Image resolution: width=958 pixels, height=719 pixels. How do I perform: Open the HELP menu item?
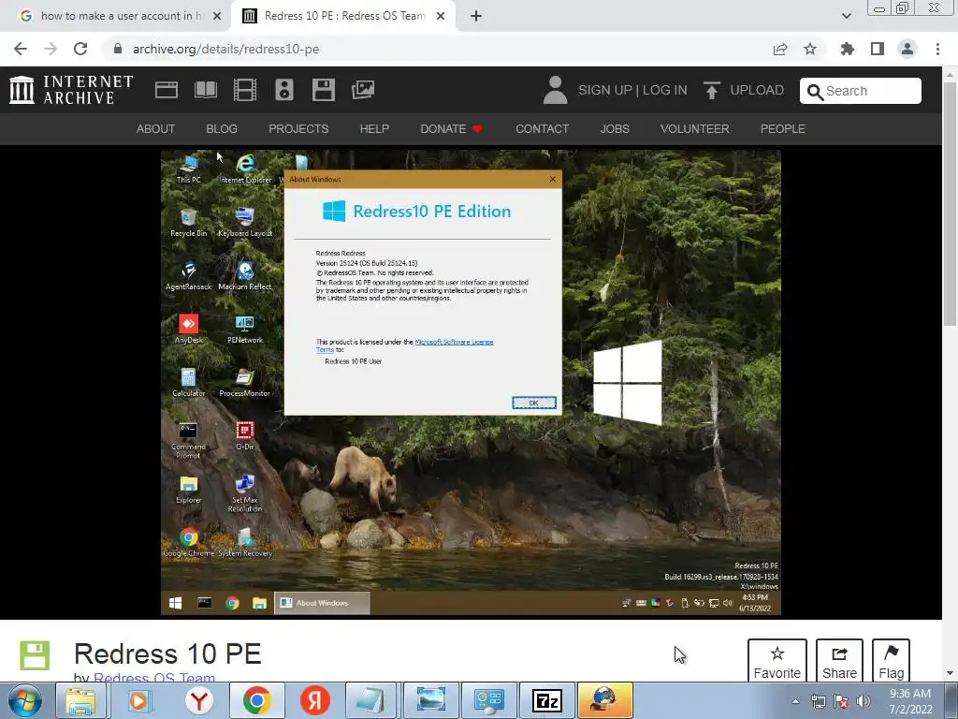(374, 129)
